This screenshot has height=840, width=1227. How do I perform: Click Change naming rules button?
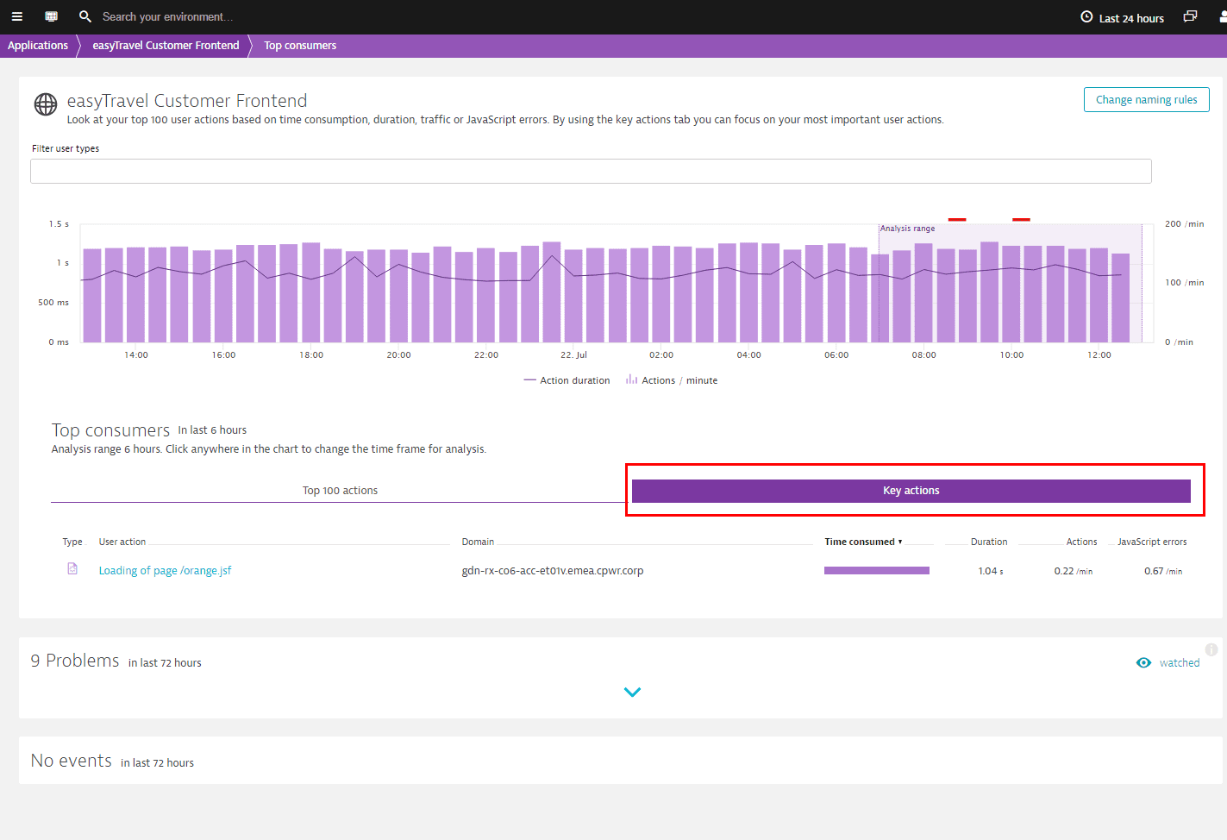point(1146,99)
